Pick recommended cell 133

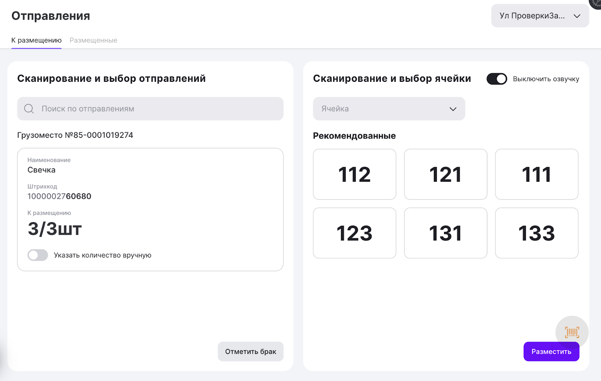point(536,233)
